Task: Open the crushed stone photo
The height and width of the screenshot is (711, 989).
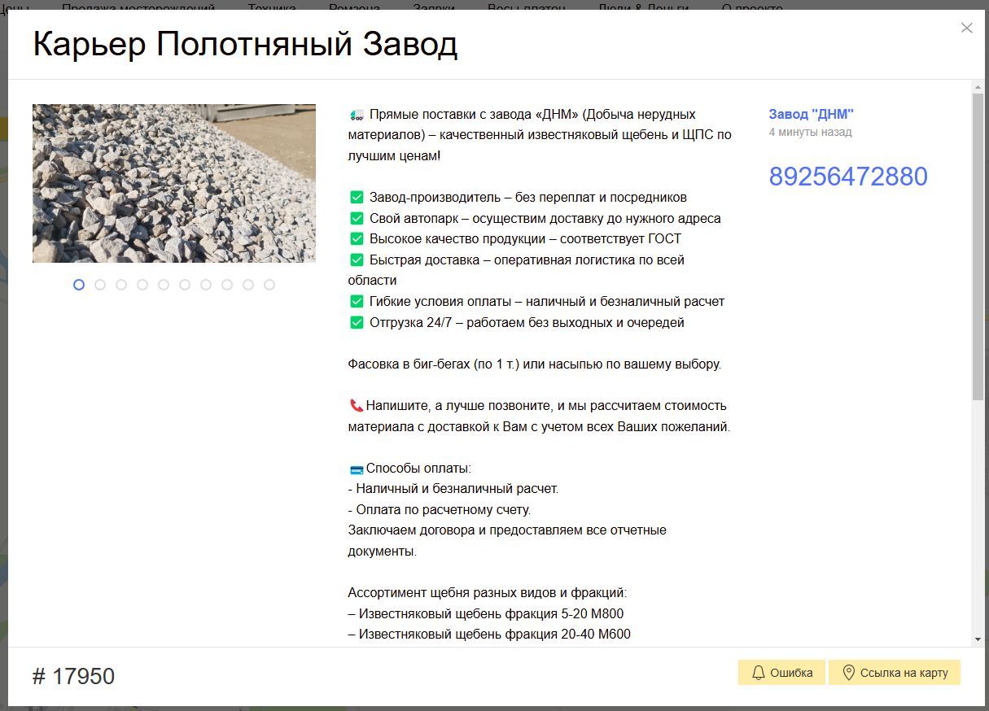Action: [174, 183]
